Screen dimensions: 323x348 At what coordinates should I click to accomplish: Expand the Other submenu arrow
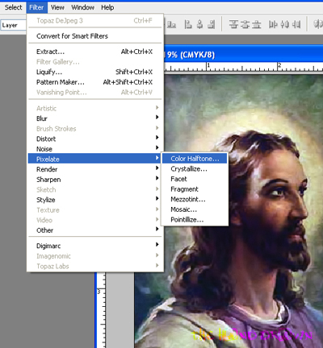[157, 229]
